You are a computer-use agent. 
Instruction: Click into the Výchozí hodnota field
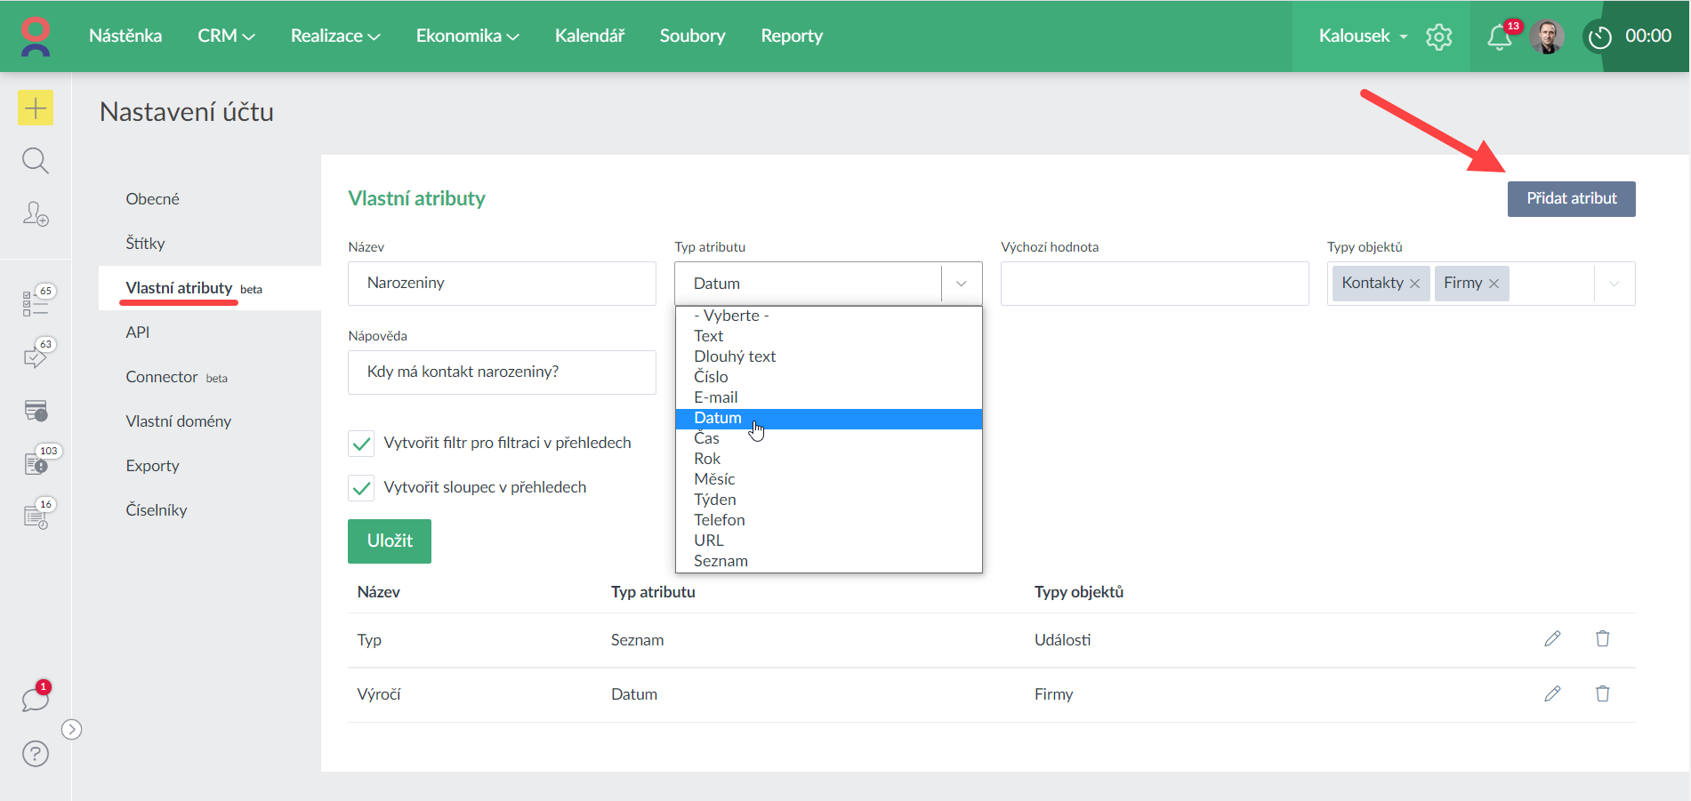1154,284
